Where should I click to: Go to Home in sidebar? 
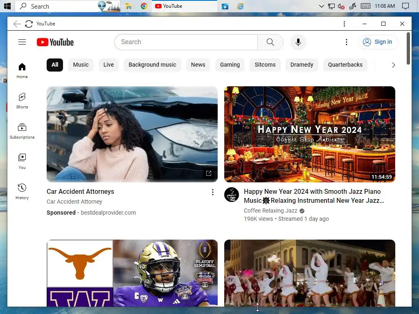(22, 70)
